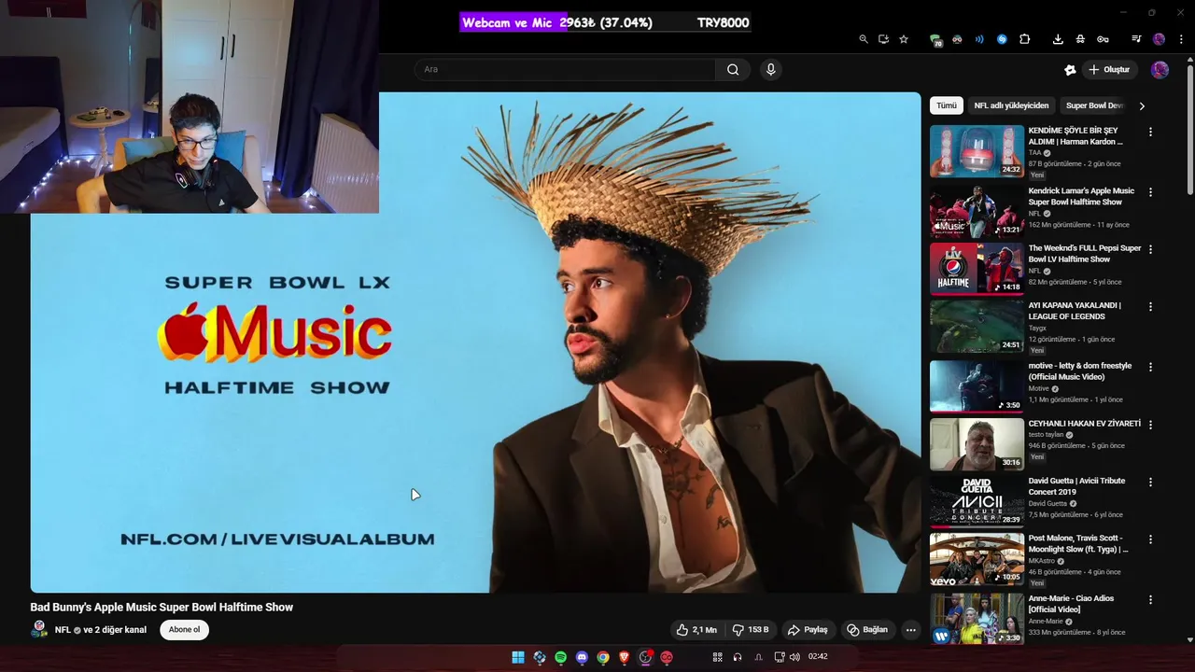Image resolution: width=1195 pixels, height=672 pixels.
Task: Open the NFL ve 2 diğer kanal link
Action: point(101,630)
